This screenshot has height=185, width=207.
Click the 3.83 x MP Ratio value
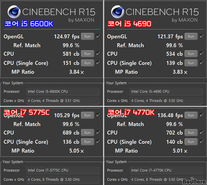(180, 72)
